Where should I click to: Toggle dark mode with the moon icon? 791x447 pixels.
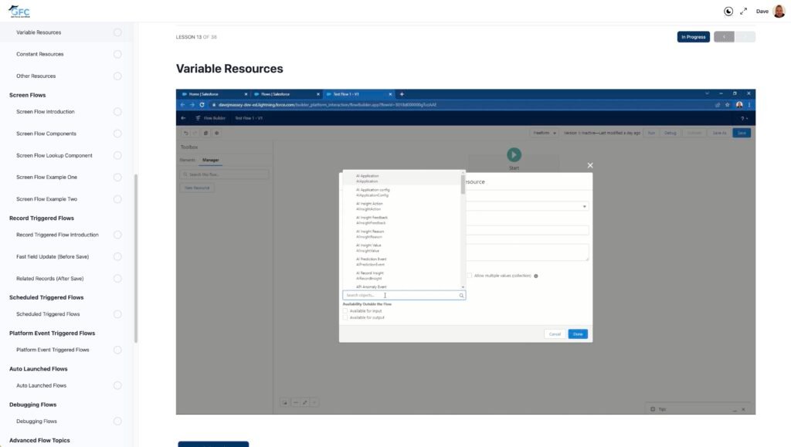(x=728, y=11)
